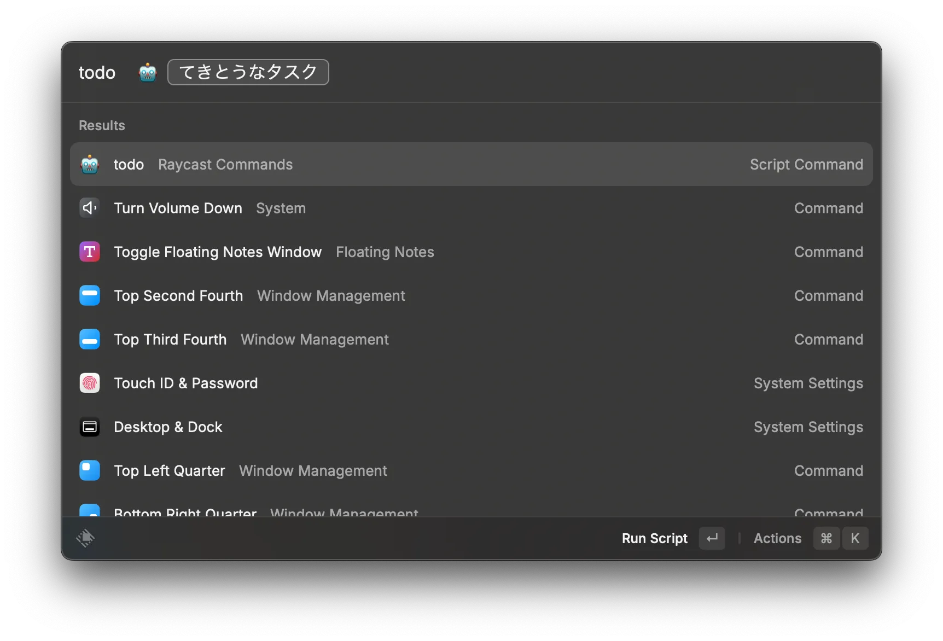The width and height of the screenshot is (943, 641).
Task: Select Toggle Floating Notes Window command
Action: click(471, 252)
